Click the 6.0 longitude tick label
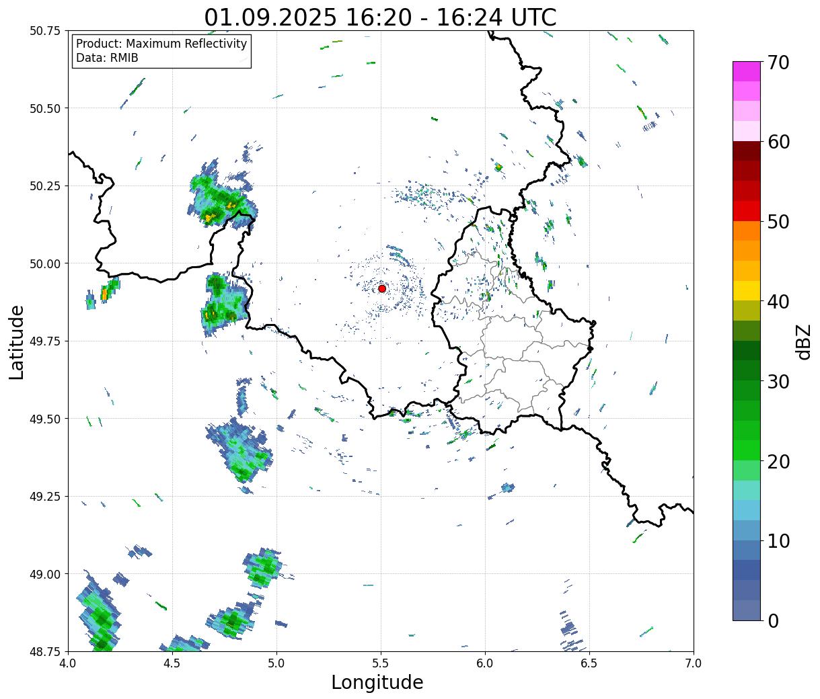The width and height of the screenshot is (820, 699). (485, 663)
